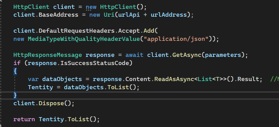This screenshot has width=279, height=127.
Task: Click the parameters argument in GetAsync
Action: click(222, 55)
